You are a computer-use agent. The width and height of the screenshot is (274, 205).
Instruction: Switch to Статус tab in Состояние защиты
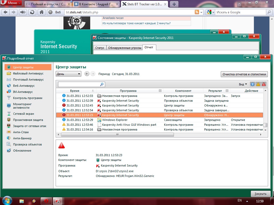click(100, 48)
